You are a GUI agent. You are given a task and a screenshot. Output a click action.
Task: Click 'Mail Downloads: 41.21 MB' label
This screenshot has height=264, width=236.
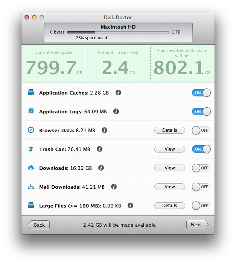point(72,187)
